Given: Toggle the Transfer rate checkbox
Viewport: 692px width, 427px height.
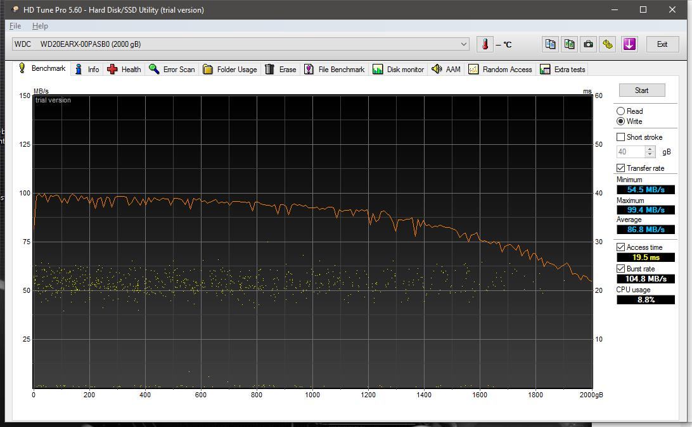Looking at the screenshot, I should tap(620, 168).
